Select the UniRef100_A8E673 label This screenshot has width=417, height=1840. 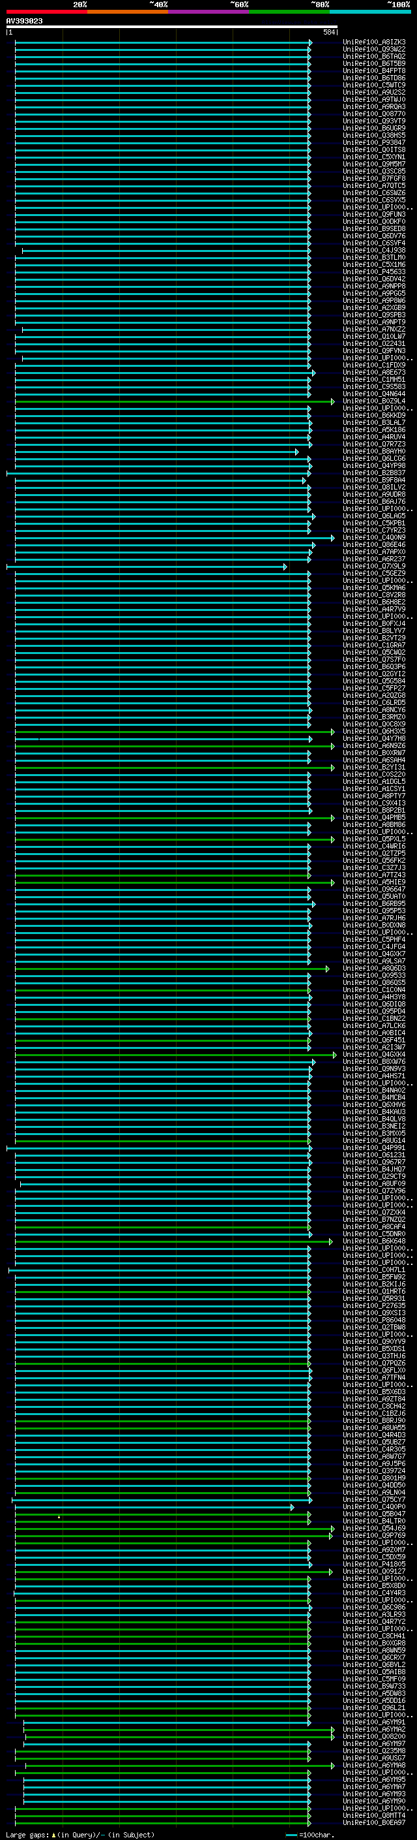[374, 372]
